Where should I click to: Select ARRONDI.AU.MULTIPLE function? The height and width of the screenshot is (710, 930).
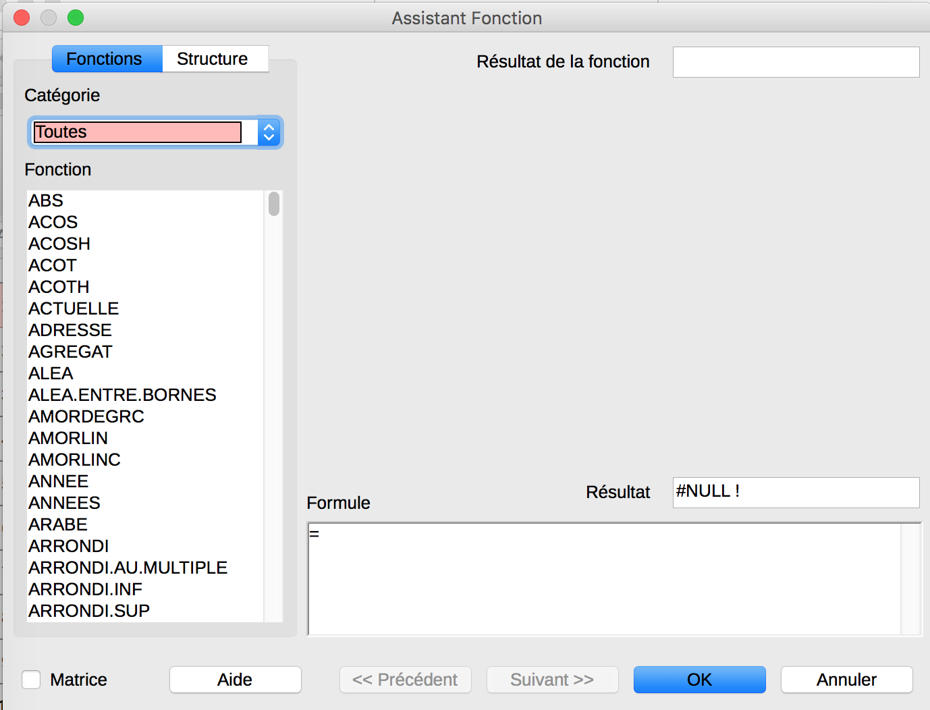pyautogui.click(x=145, y=568)
